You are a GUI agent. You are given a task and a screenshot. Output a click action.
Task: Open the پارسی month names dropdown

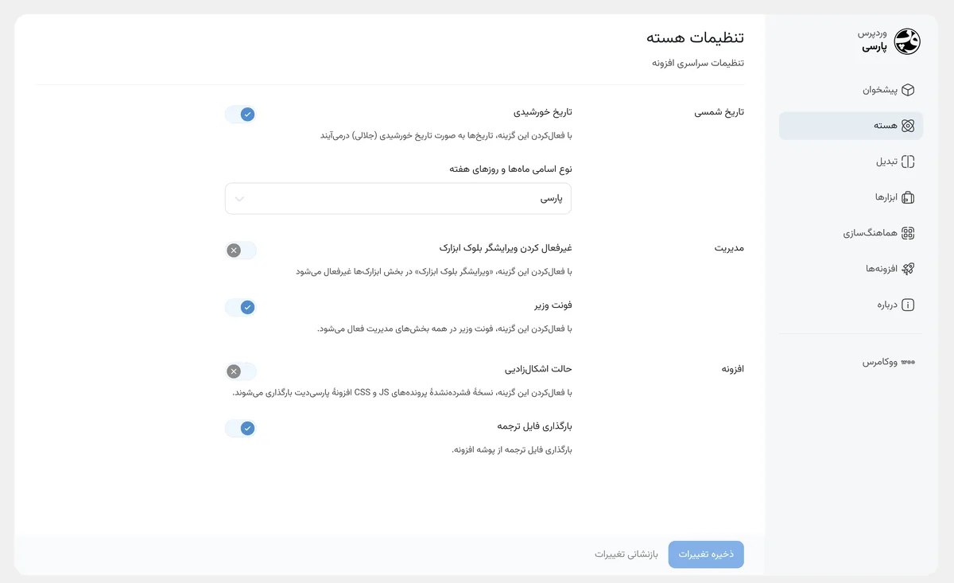[398, 199]
